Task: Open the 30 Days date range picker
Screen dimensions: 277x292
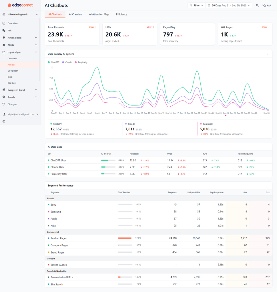Action: tap(229, 5)
